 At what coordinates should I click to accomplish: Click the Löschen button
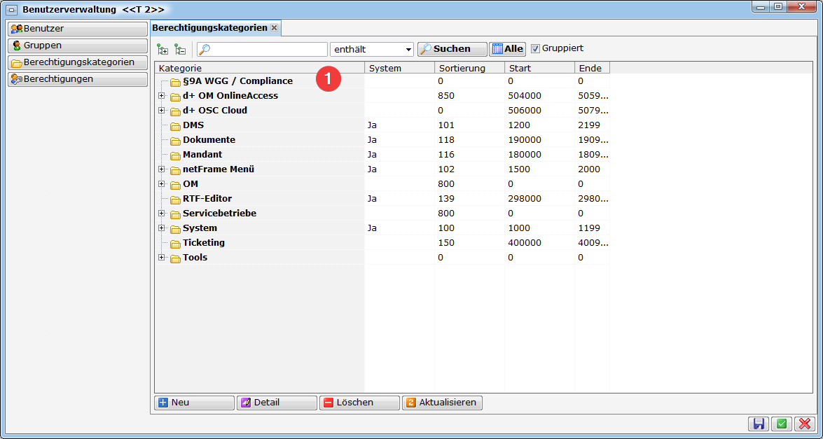coord(359,403)
